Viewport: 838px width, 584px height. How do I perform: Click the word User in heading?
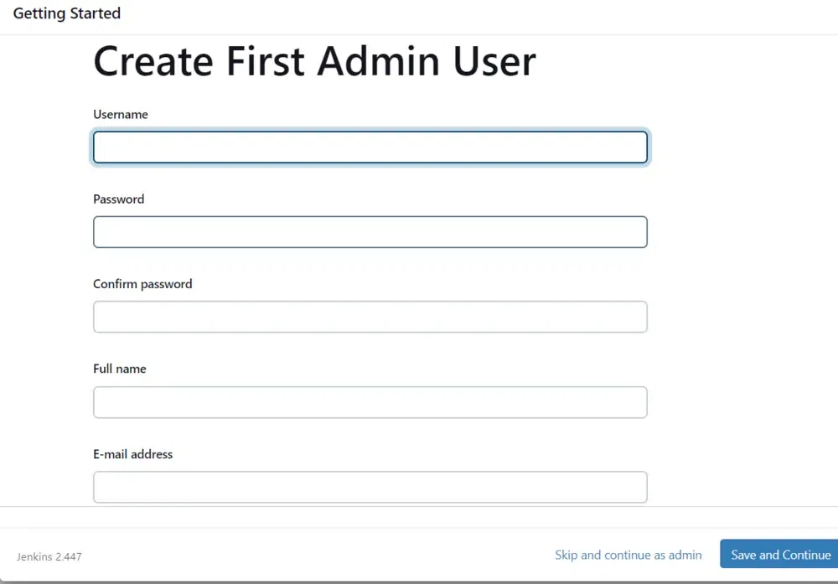point(494,61)
